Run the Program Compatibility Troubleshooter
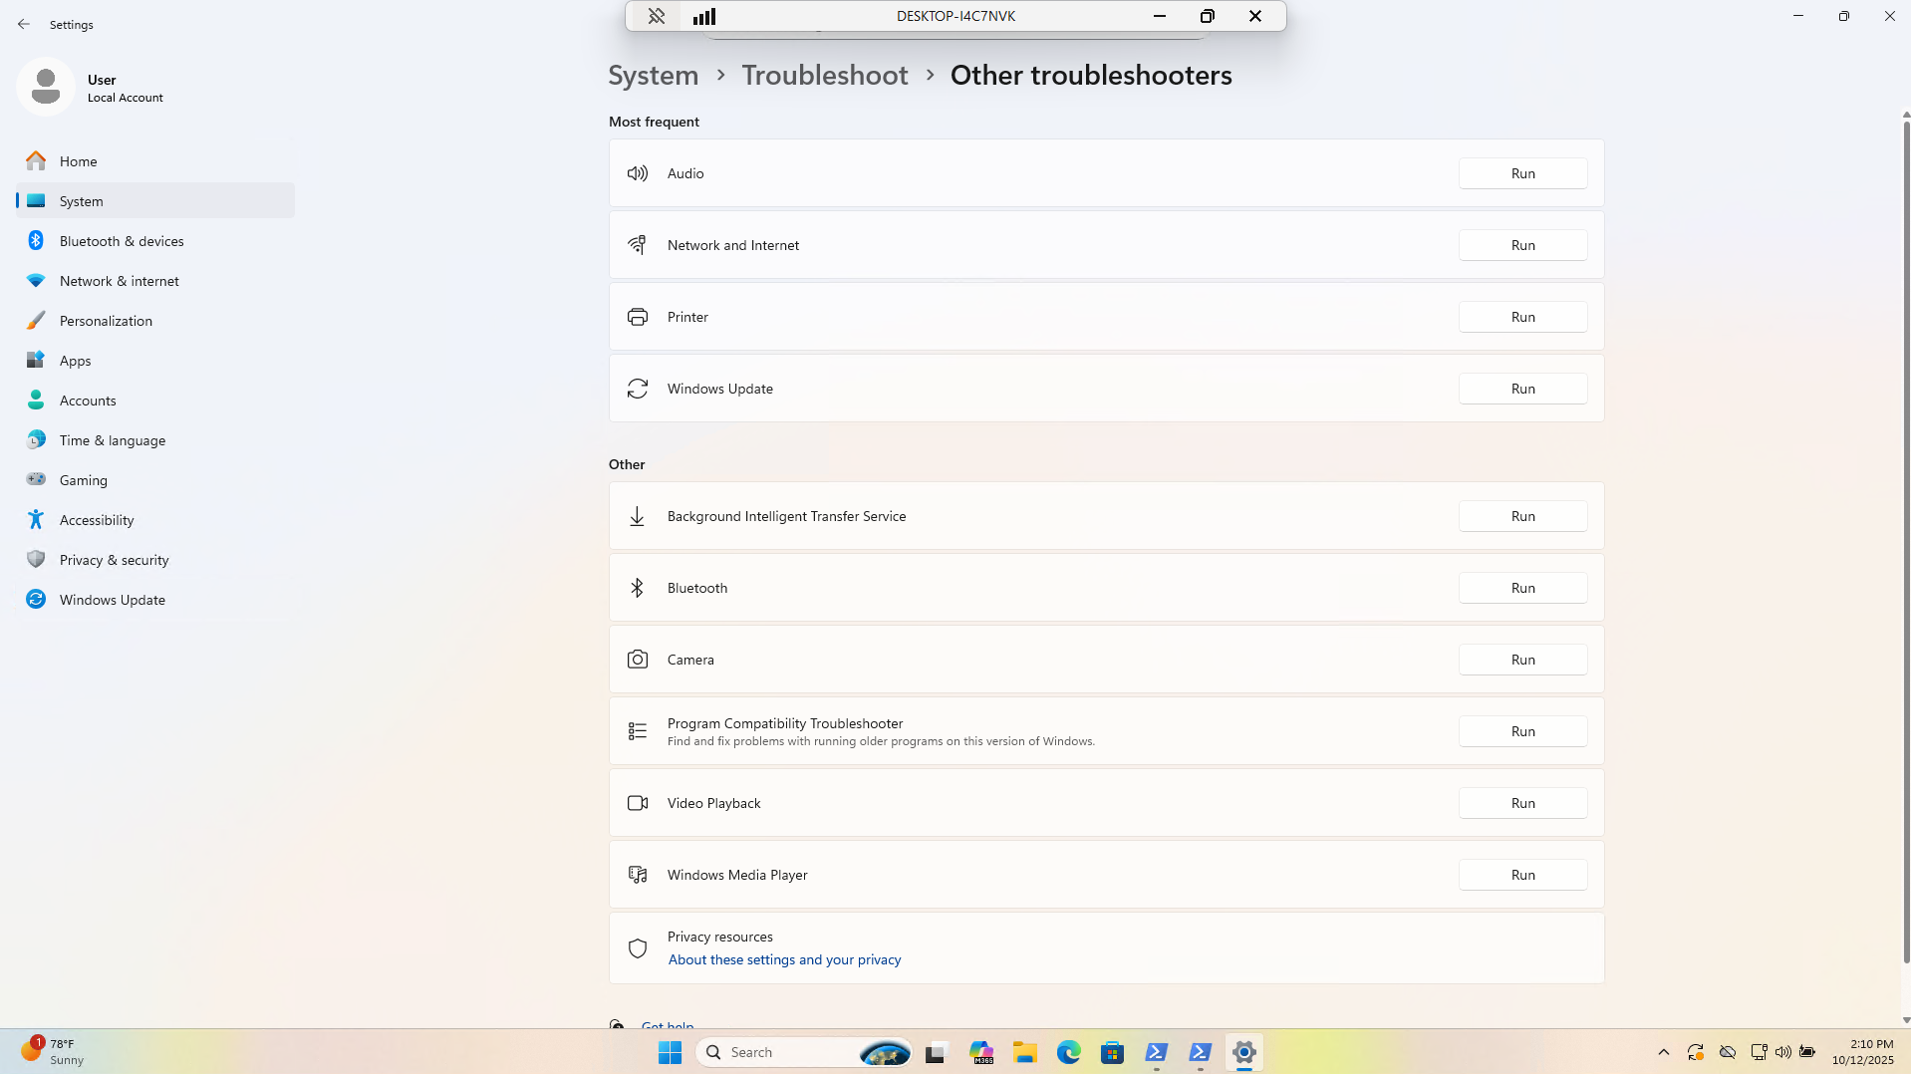Image resolution: width=1911 pixels, height=1074 pixels. (1521, 731)
